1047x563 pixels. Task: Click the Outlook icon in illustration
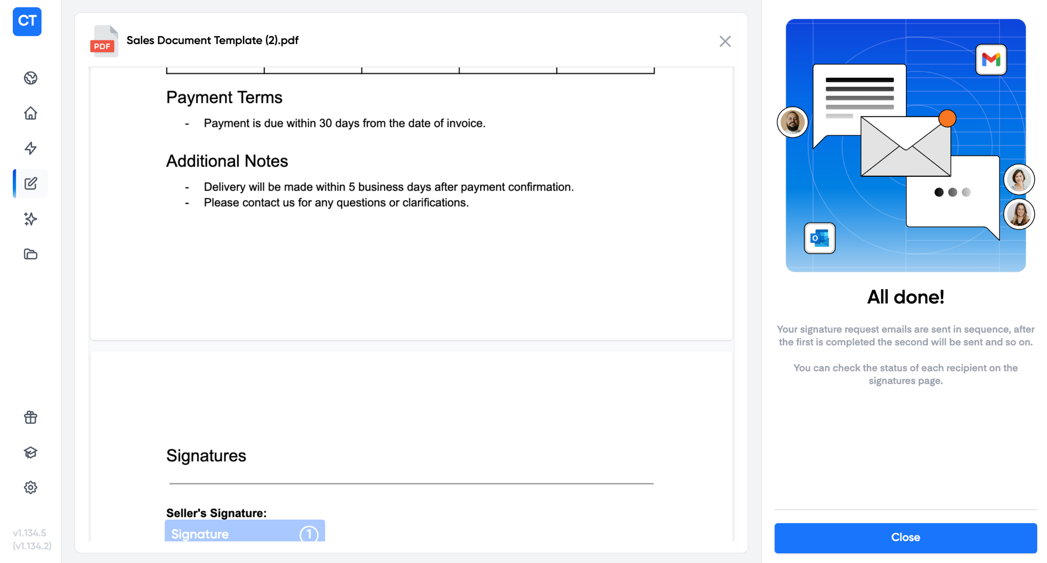pyautogui.click(x=820, y=238)
